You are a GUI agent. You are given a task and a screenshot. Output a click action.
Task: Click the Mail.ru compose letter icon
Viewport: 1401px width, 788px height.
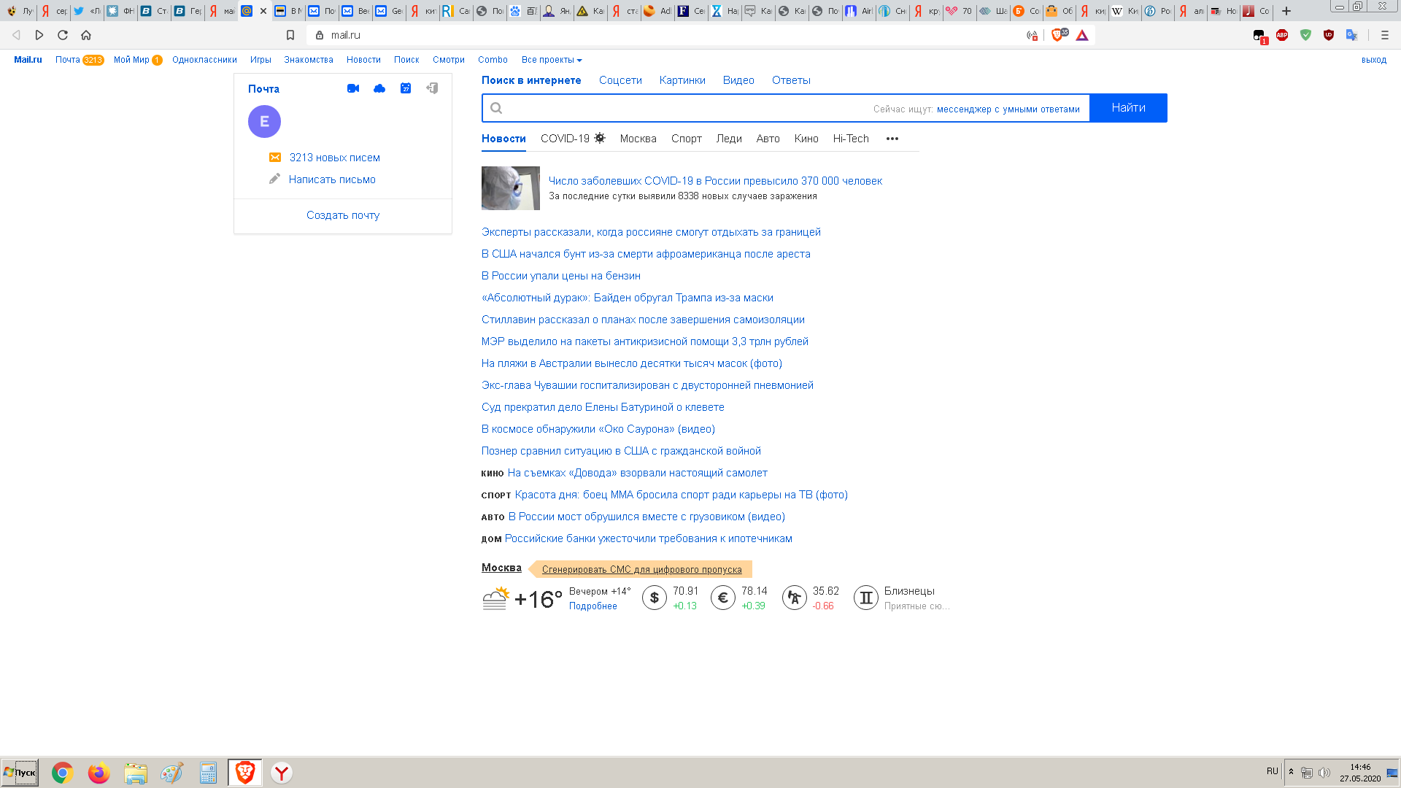pyautogui.click(x=274, y=179)
